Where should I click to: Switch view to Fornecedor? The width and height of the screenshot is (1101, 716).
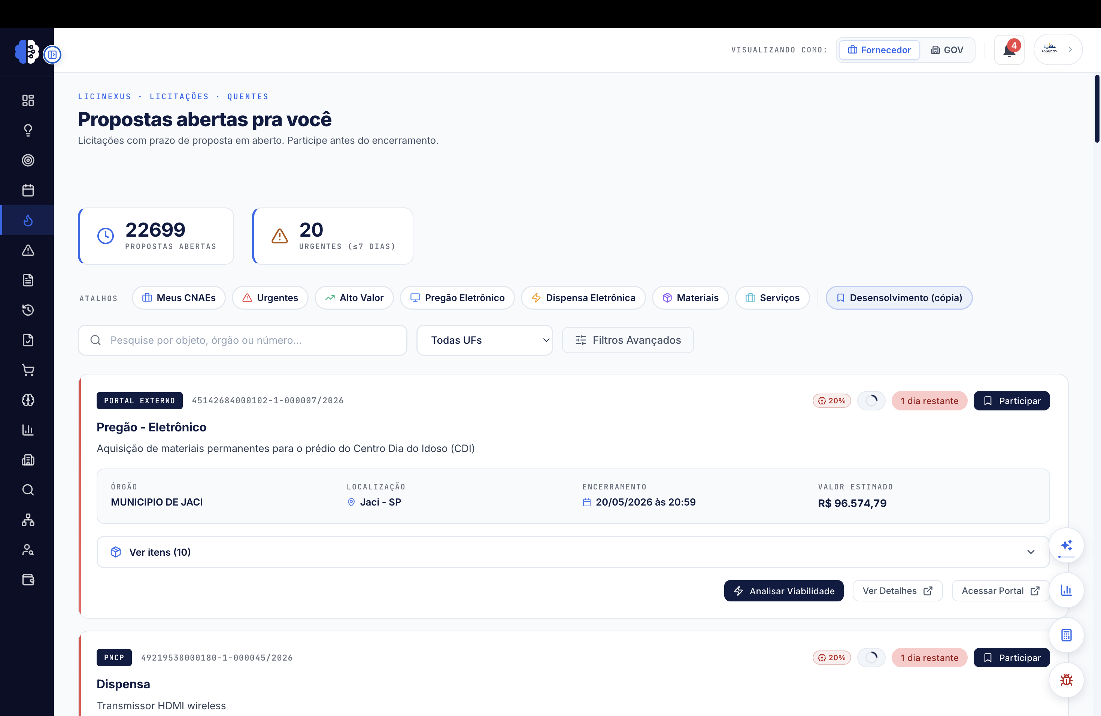[x=879, y=50]
